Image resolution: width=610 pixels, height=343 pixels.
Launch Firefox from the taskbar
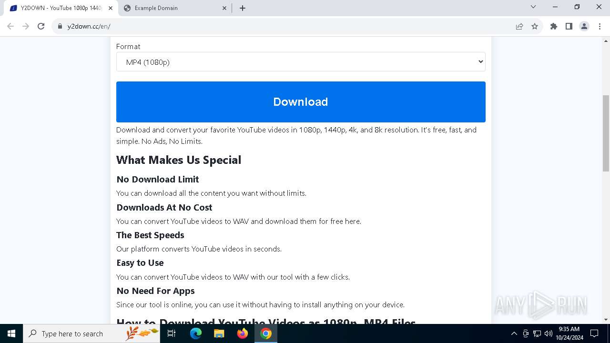[243, 333]
